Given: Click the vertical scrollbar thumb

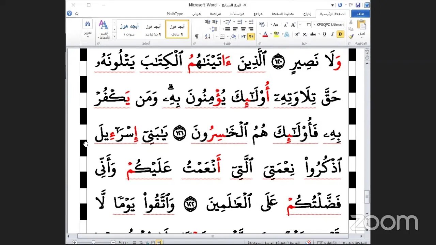Looking at the screenshot, I should pyautogui.click(x=367, y=196).
